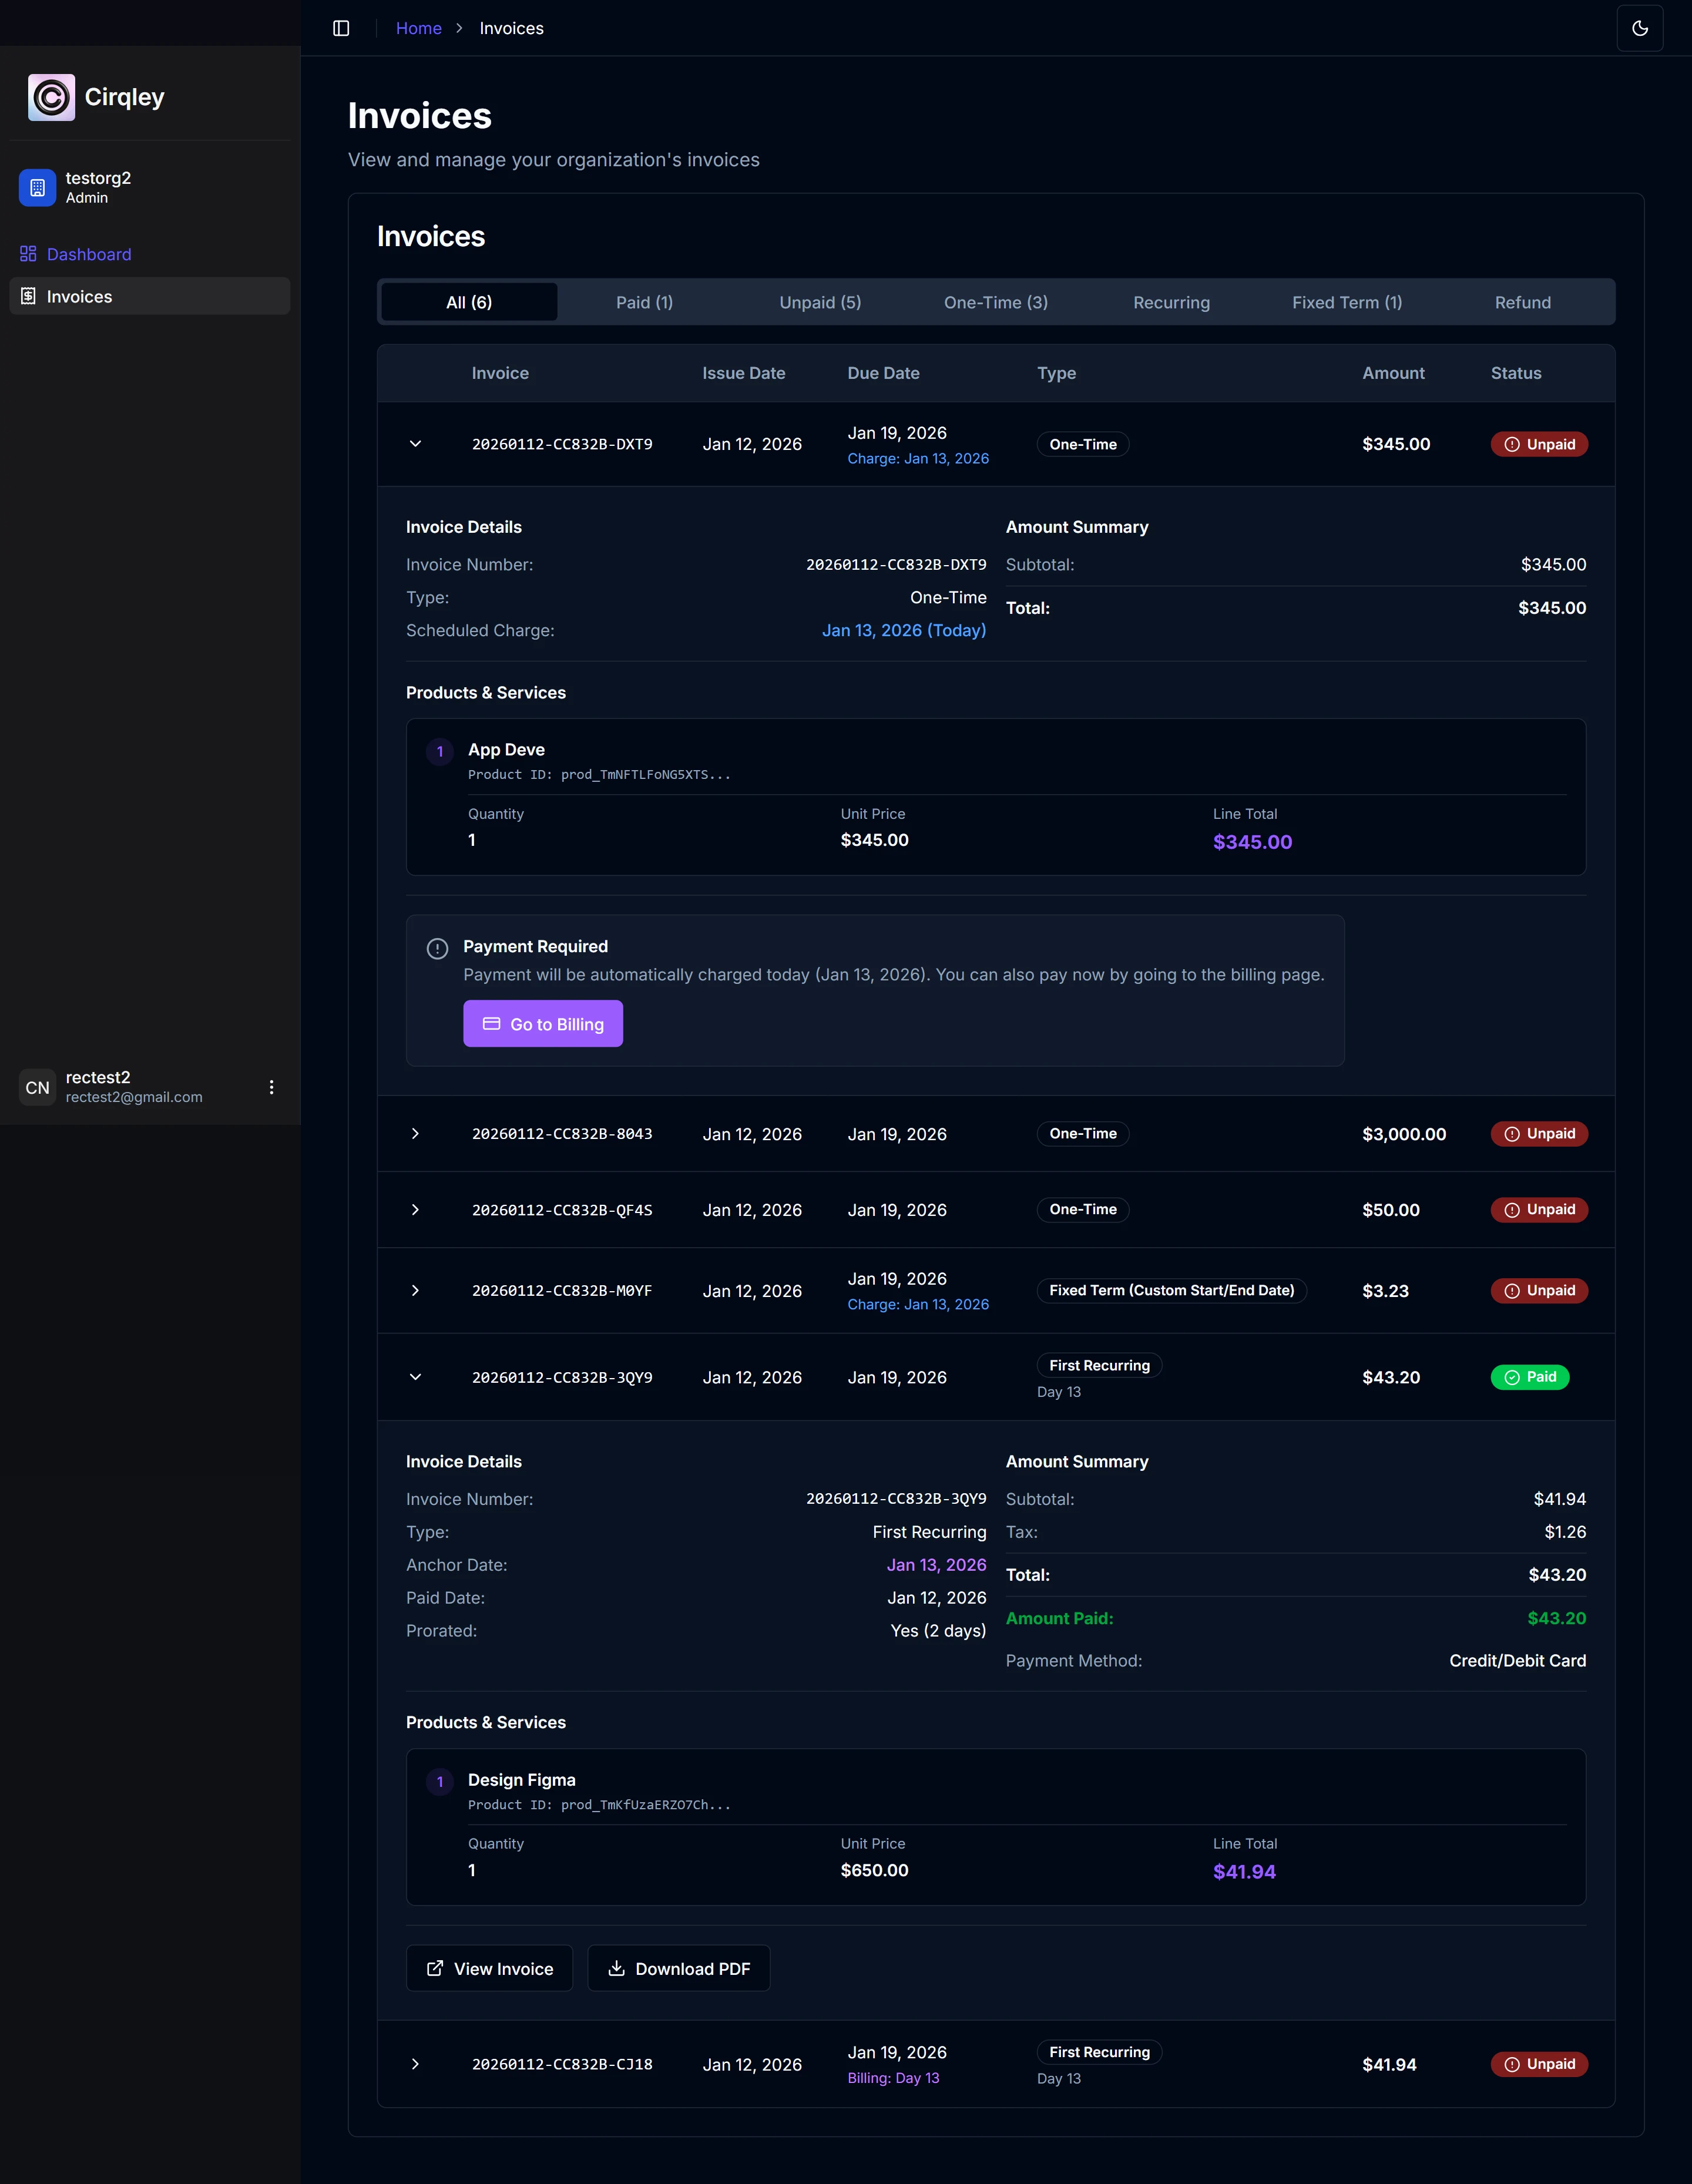
Task: Click the Invoices sidebar icon
Action: click(28, 296)
